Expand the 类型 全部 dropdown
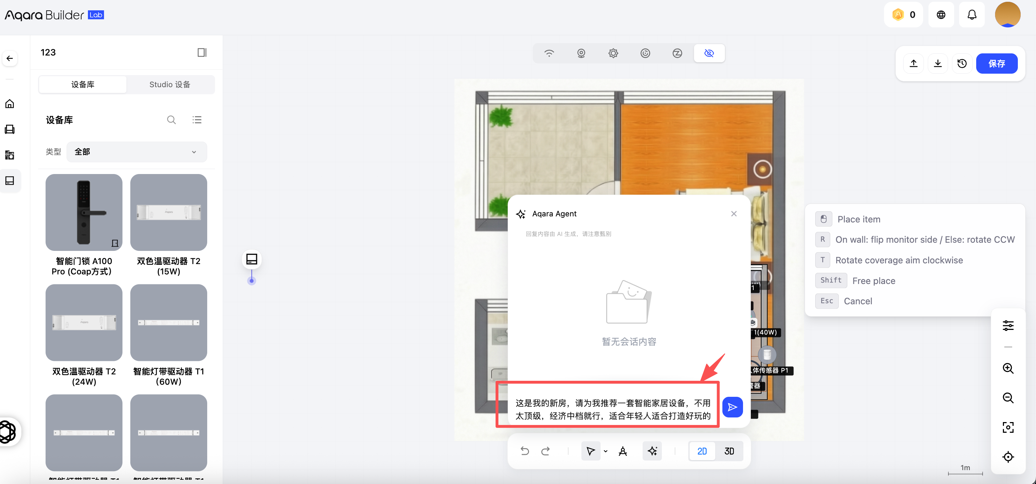 (137, 152)
